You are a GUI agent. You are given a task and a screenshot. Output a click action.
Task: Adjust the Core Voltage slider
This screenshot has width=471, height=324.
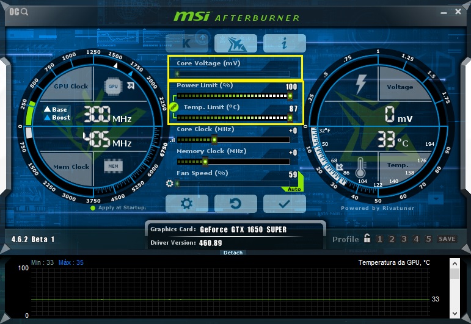click(233, 73)
